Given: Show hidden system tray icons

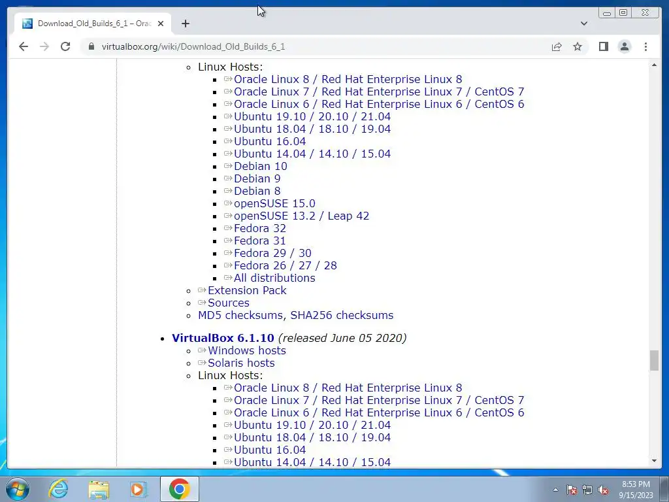Looking at the screenshot, I should click(555, 490).
